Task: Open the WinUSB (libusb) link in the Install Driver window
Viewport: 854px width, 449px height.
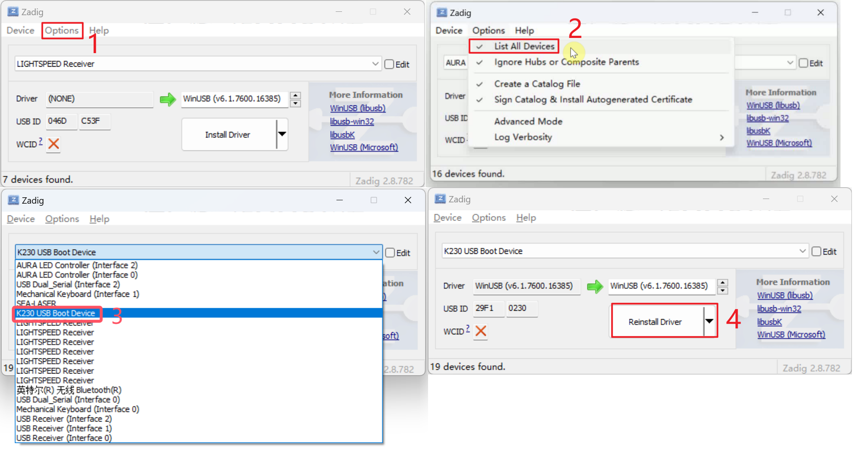Action: click(358, 108)
